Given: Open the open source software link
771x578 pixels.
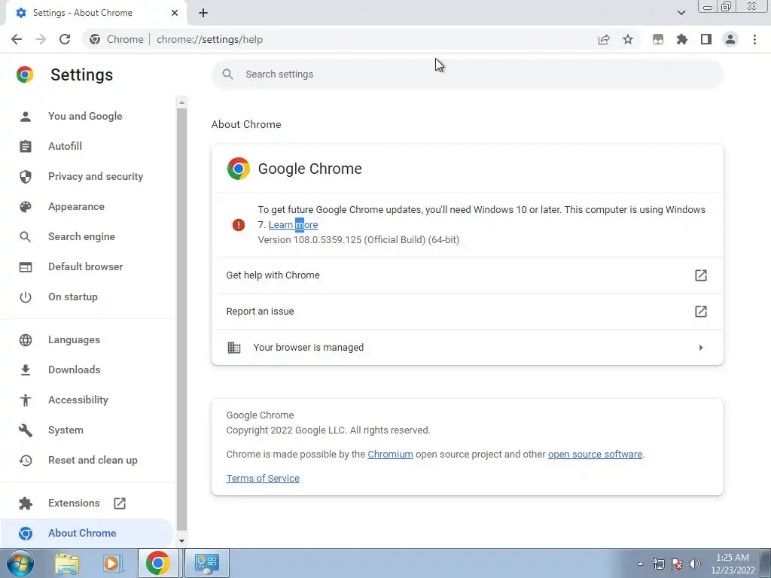Looking at the screenshot, I should coord(595,454).
